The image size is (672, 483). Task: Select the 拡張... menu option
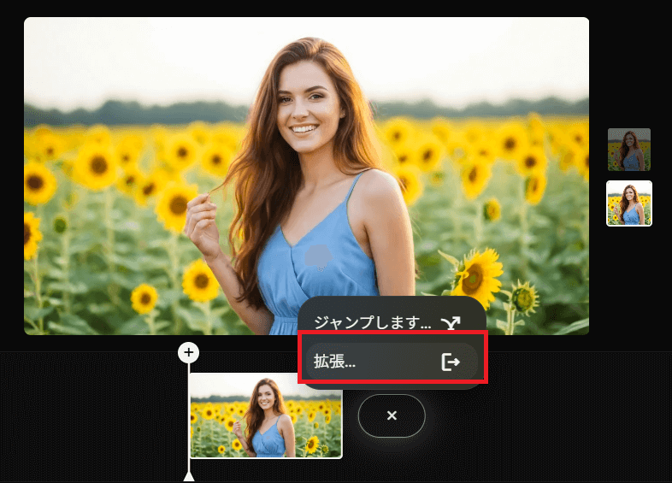[392, 362]
